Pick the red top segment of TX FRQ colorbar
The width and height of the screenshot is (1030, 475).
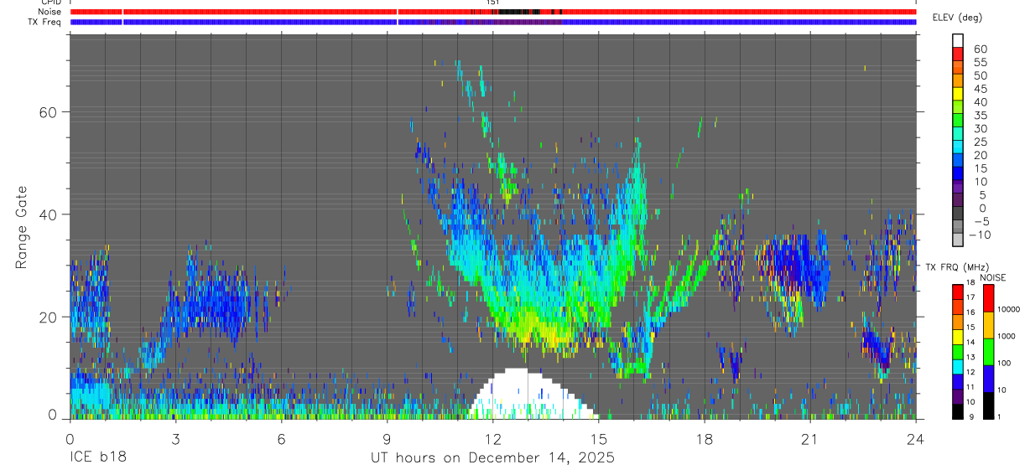click(958, 292)
